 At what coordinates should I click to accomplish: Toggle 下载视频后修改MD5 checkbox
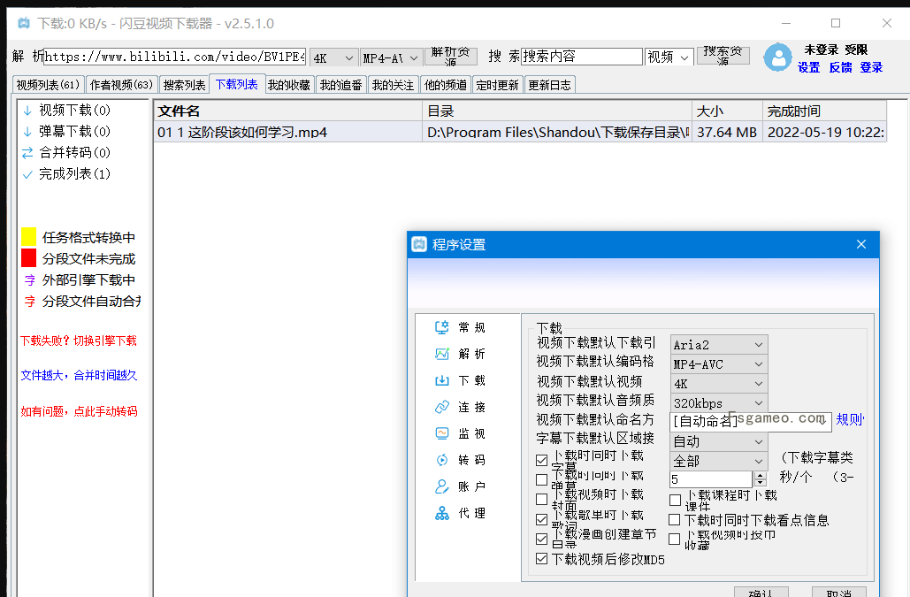(x=541, y=559)
